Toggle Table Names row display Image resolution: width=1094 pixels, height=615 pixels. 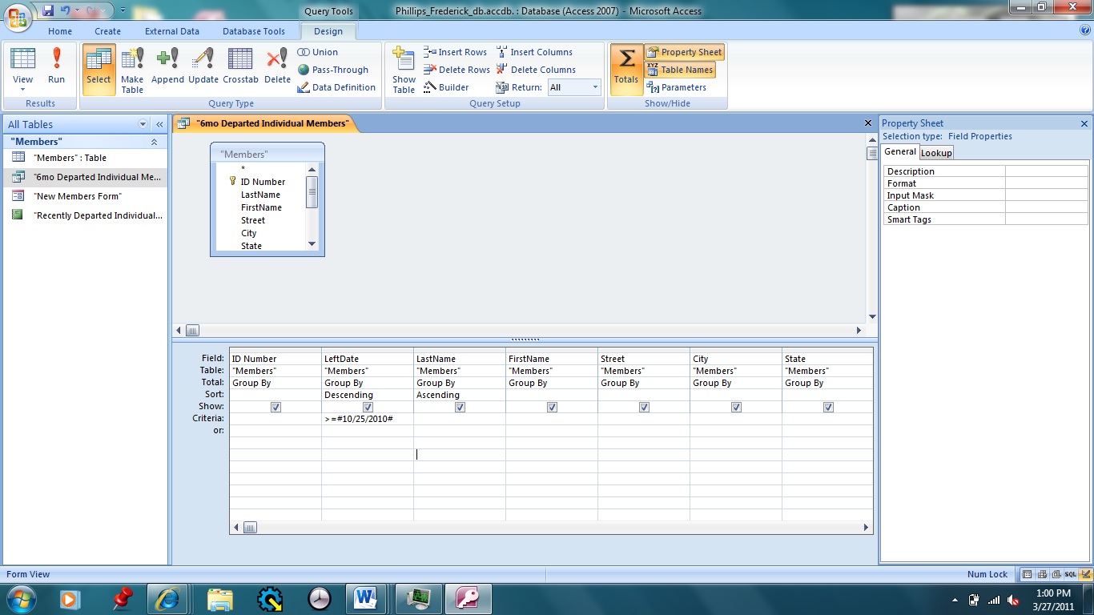[x=680, y=70]
